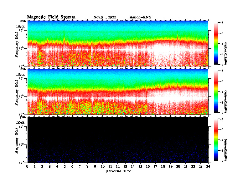Screen dimensions: 248x191
Task: Click the 10^0 frequency tick of the dD/dt panel
Action: 21,96
